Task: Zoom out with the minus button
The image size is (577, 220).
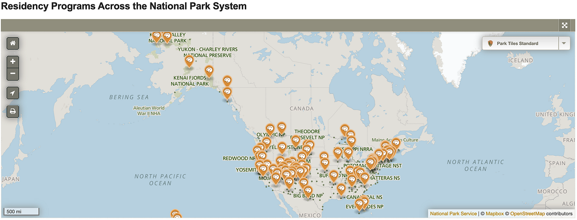Action: tap(13, 74)
